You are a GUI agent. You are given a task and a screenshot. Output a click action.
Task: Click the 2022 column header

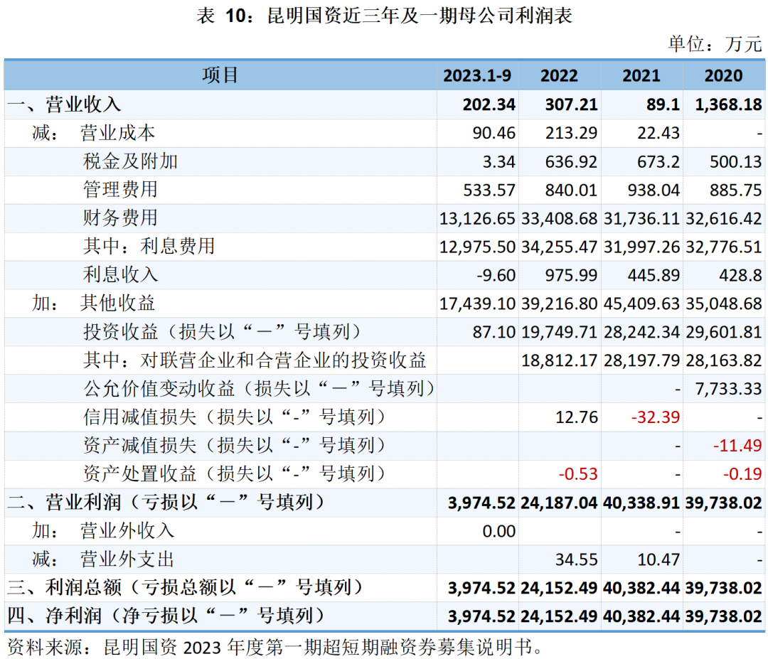[559, 76]
